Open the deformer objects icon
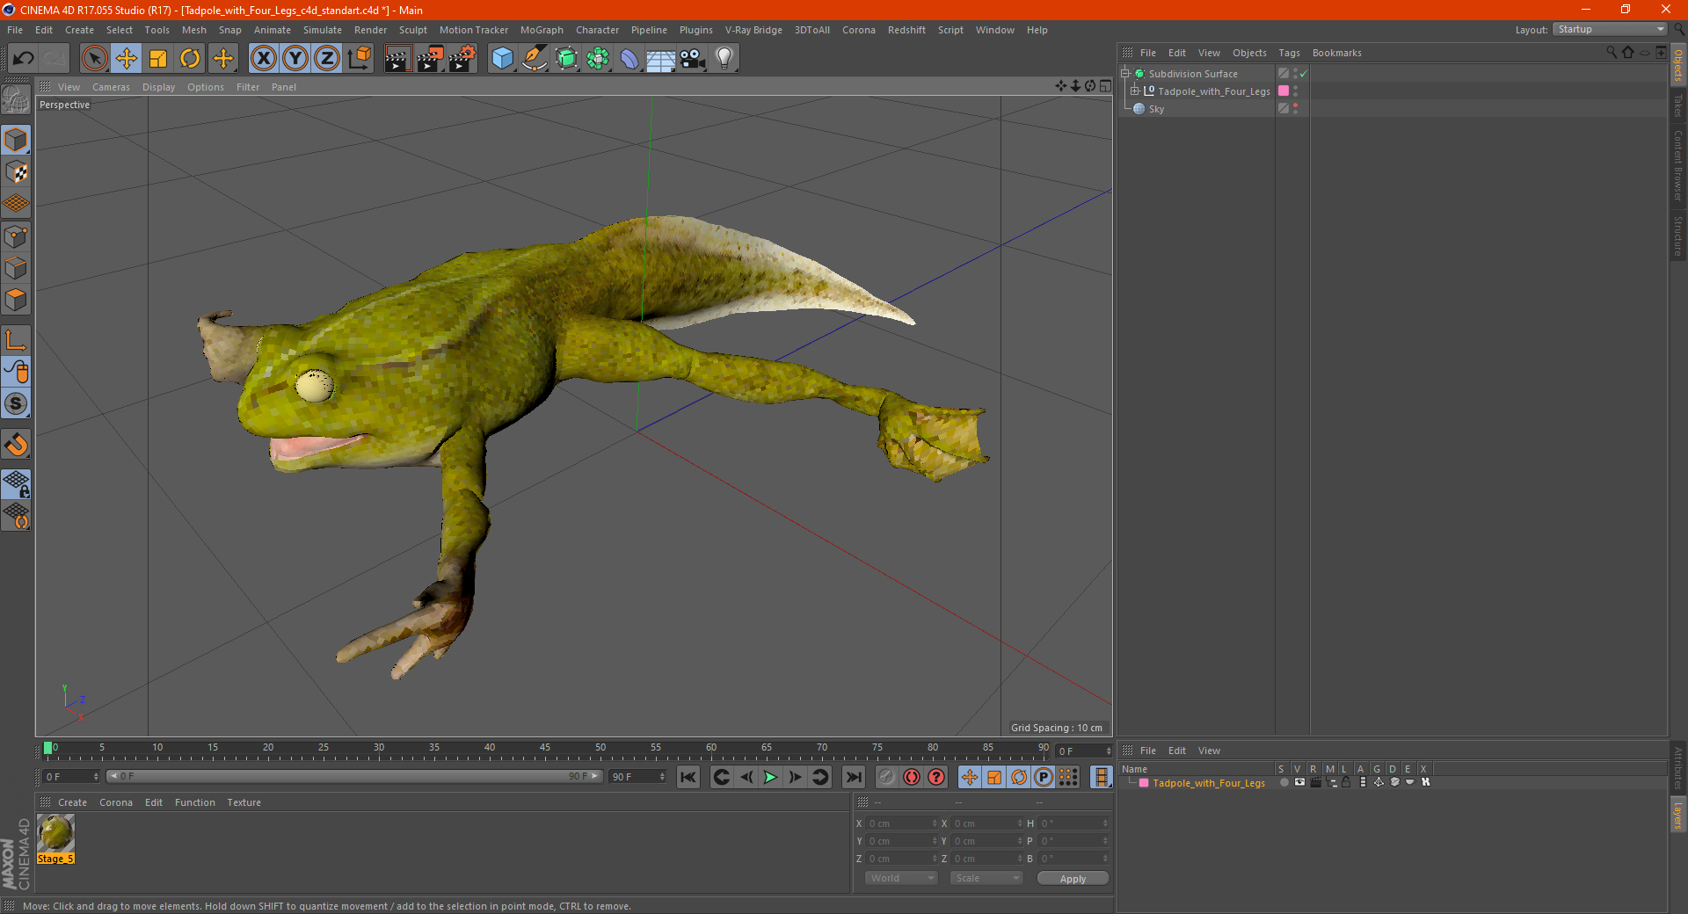 (x=629, y=59)
